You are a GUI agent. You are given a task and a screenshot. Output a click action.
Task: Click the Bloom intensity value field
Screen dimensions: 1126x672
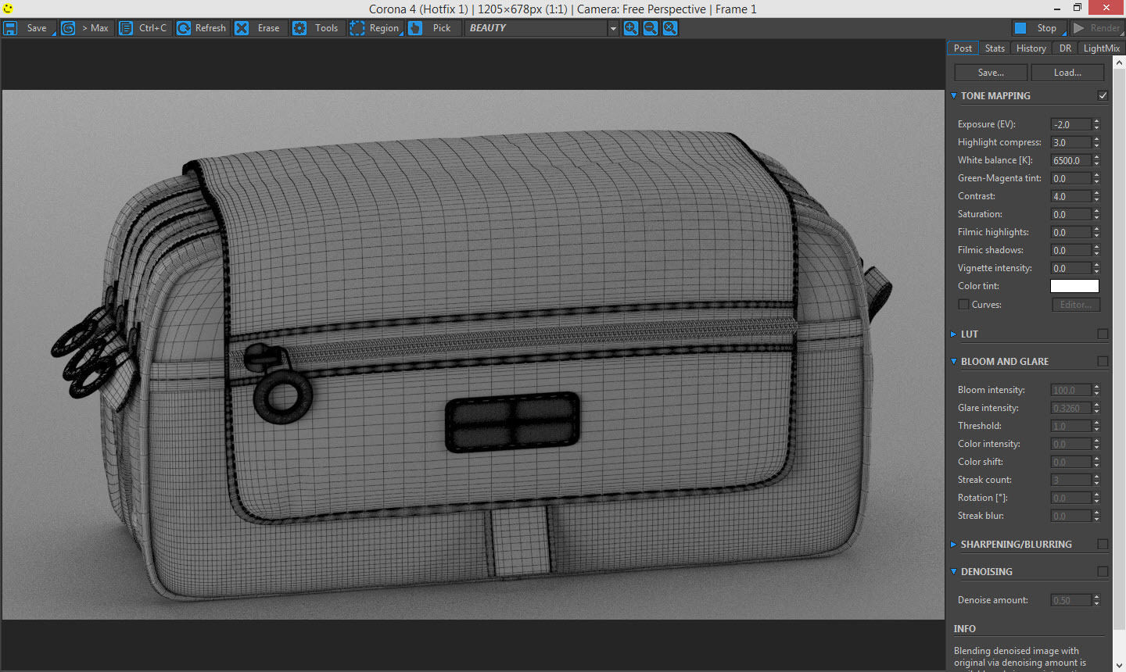click(1070, 390)
